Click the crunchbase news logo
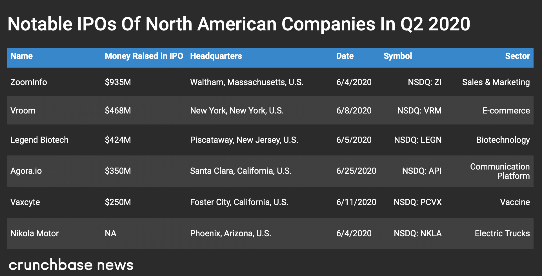The height and width of the screenshot is (276, 542). pos(71,265)
